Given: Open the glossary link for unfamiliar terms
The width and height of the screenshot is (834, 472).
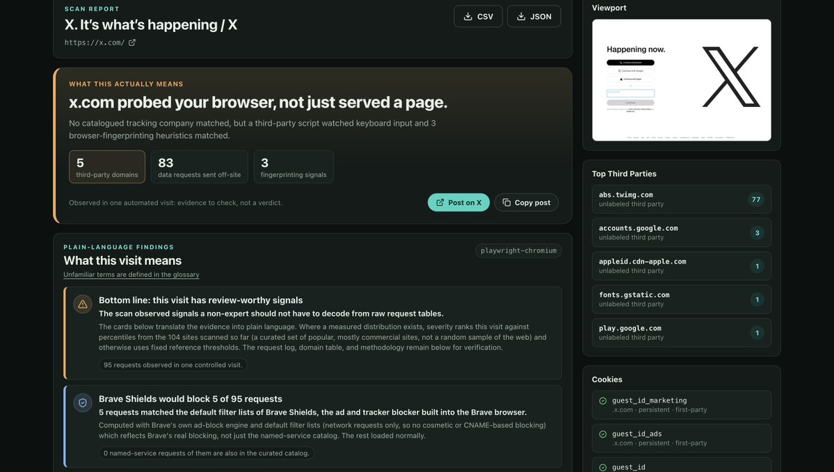Looking at the screenshot, I should (131, 275).
